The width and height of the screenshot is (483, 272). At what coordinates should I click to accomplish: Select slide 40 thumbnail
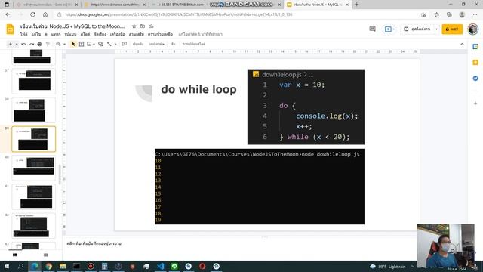[x=33, y=168]
